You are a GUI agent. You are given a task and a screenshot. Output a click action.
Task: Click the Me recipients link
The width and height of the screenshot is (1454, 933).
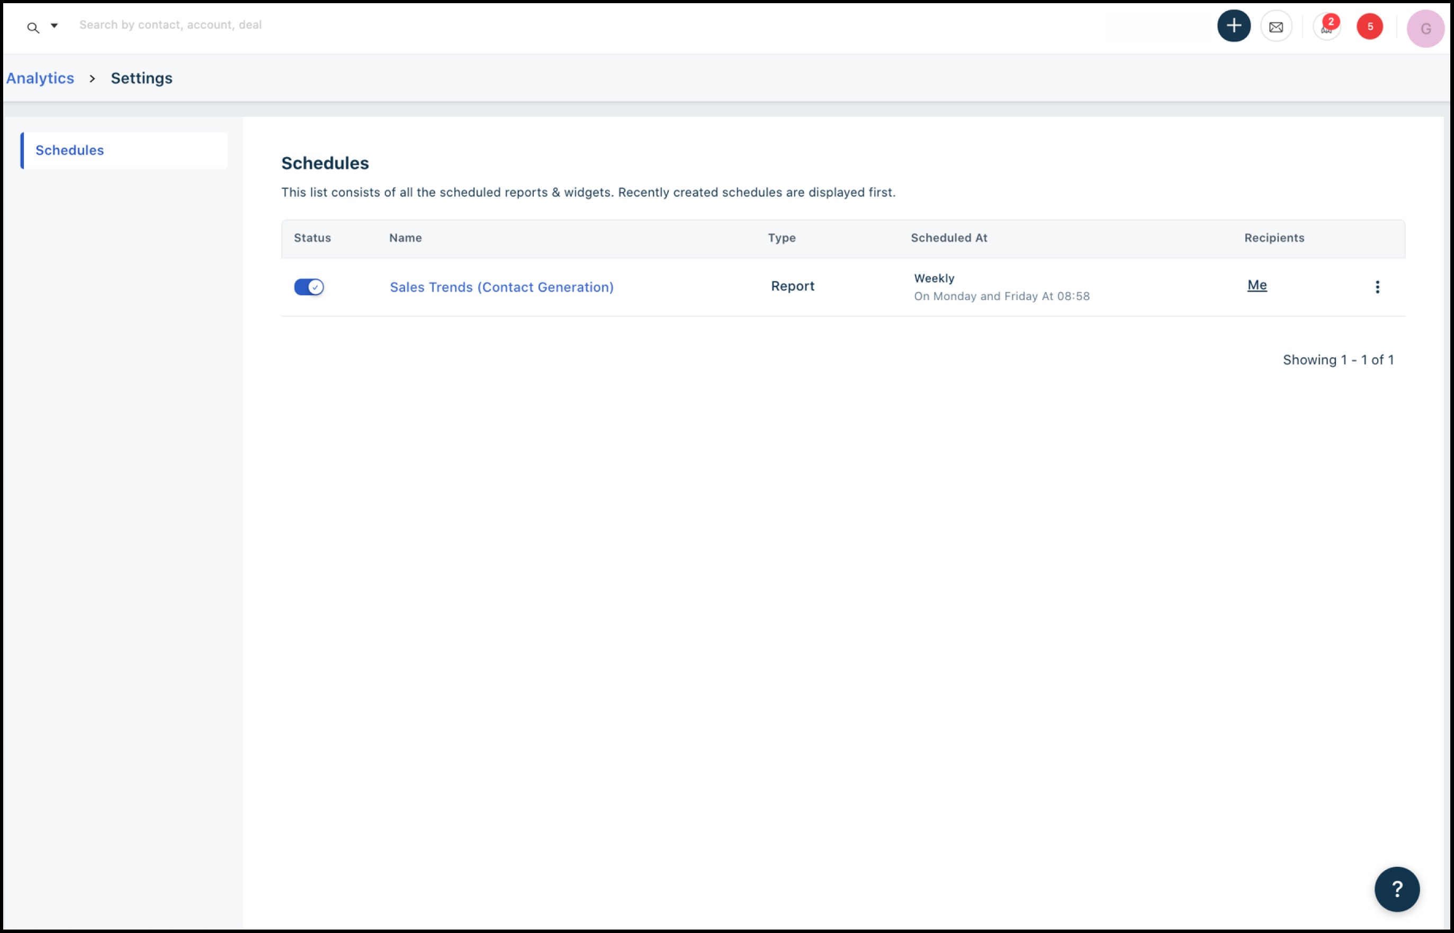click(1256, 285)
